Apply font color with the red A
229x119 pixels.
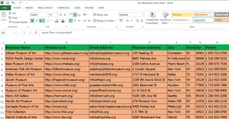63,21
